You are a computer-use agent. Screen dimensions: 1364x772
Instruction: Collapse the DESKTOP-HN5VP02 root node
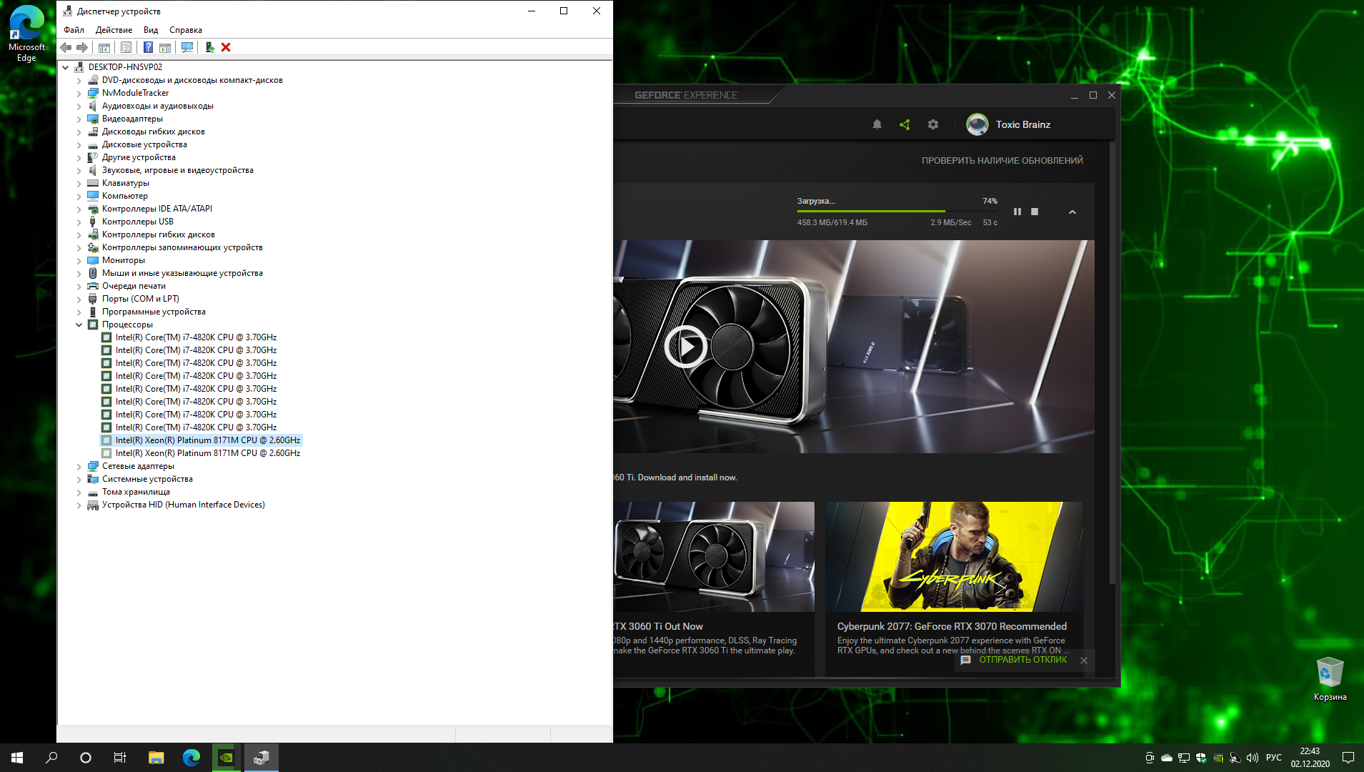[x=66, y=67]
